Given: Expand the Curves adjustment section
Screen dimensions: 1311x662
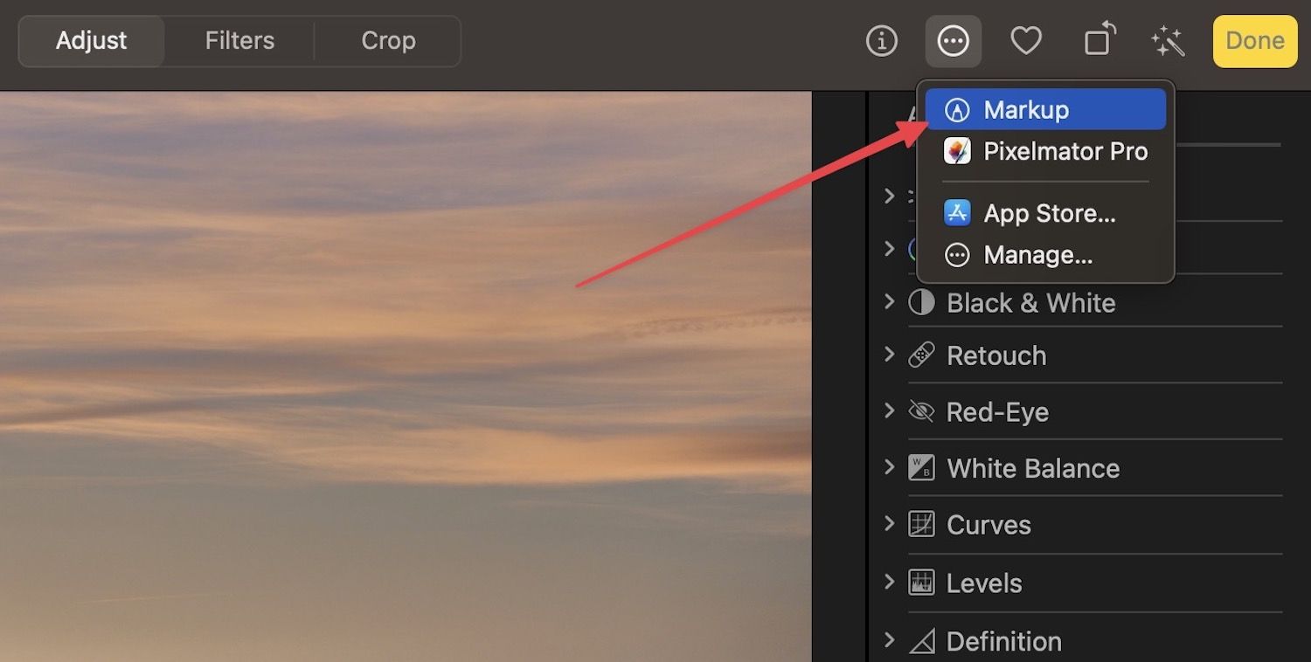Looking at the screenshot, I should coord(889,524).
